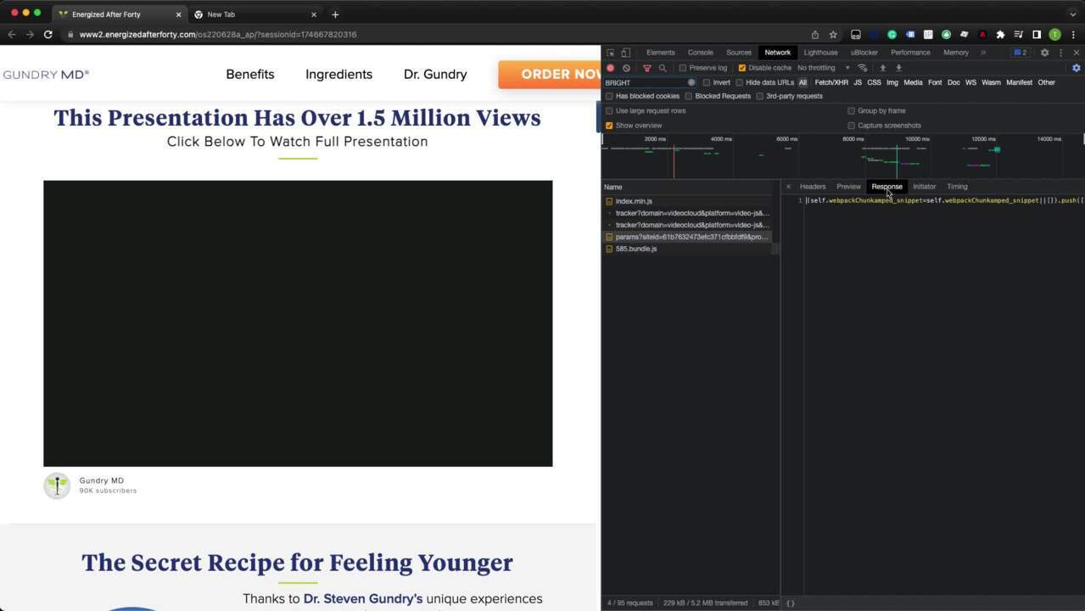
Task: Open the request Timing tab
Action: [957, 187]
